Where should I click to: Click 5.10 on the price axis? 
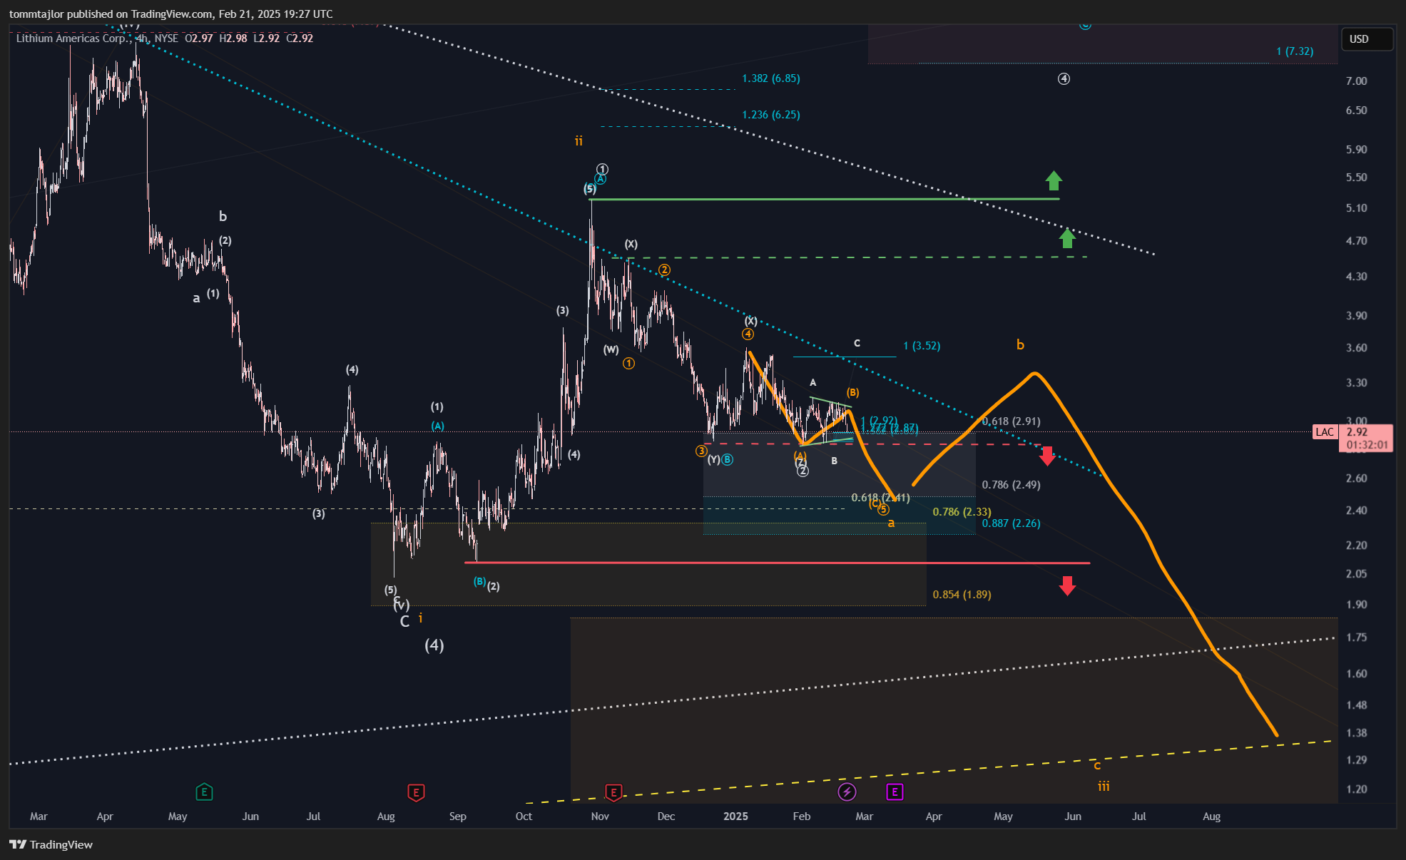pos(1356,208)
